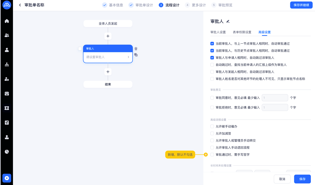Enable 允许被手动催办 checkbox
This screenshot has width=315, height=185.
(x=212, y=127)
